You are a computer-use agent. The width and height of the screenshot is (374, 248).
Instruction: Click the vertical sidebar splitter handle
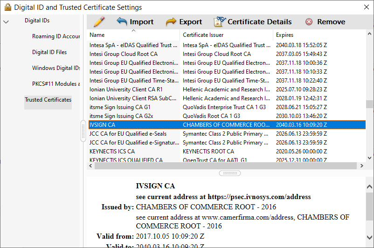click(x=83, y=131)
